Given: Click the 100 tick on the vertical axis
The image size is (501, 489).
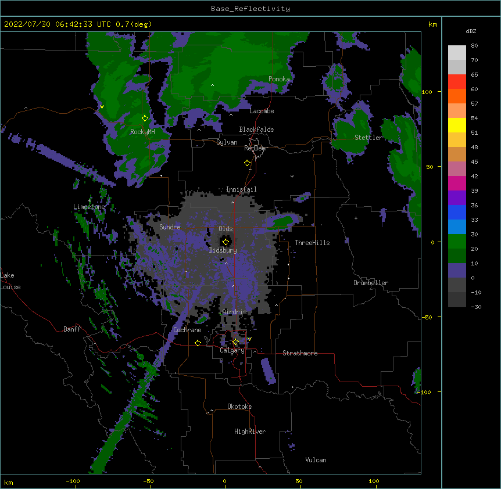Looking at the screenshot, I should click(x=427, y=92).
